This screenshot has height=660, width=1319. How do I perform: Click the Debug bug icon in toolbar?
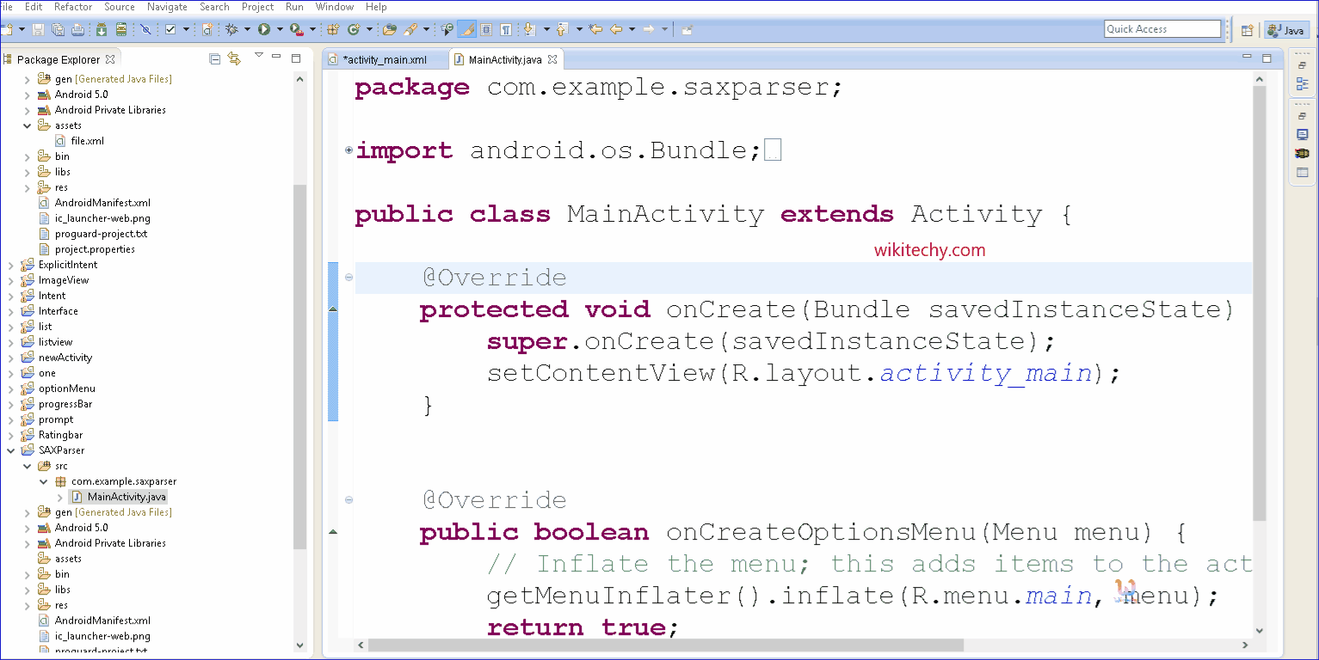(231, 29)
